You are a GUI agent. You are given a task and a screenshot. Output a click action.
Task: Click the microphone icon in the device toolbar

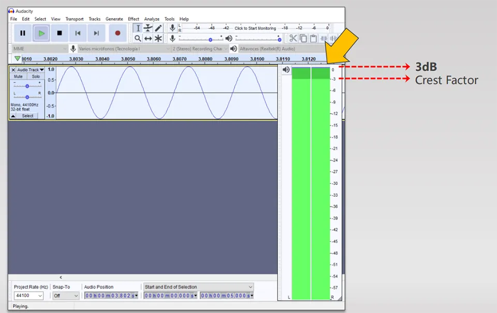[x=73, y=49]
